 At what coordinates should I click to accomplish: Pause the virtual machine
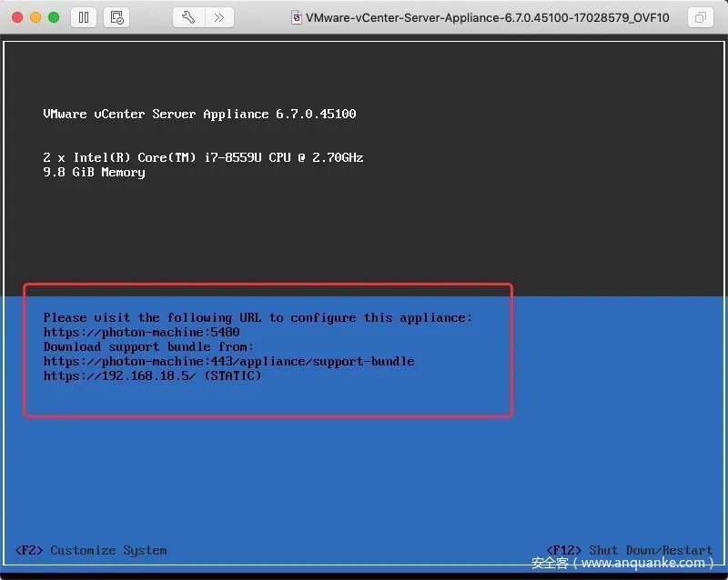tap(84, 17)
